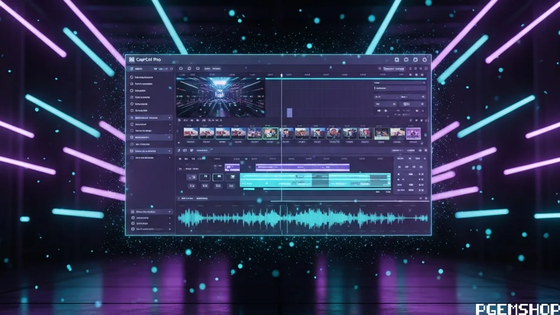
Task: Select the first thumbnail in the filmstrip
Action: [x=191, y=133]
